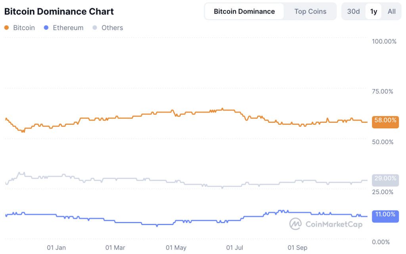
Task: Open the Top Coins tab
Action: point(310,11)
